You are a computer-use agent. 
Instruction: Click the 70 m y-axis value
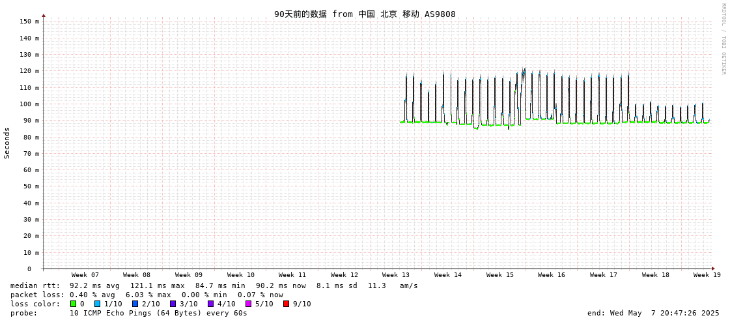32,153
